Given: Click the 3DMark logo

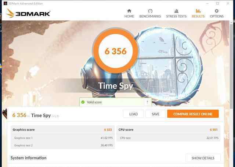Looking at the screenshot, I should 28,13.
